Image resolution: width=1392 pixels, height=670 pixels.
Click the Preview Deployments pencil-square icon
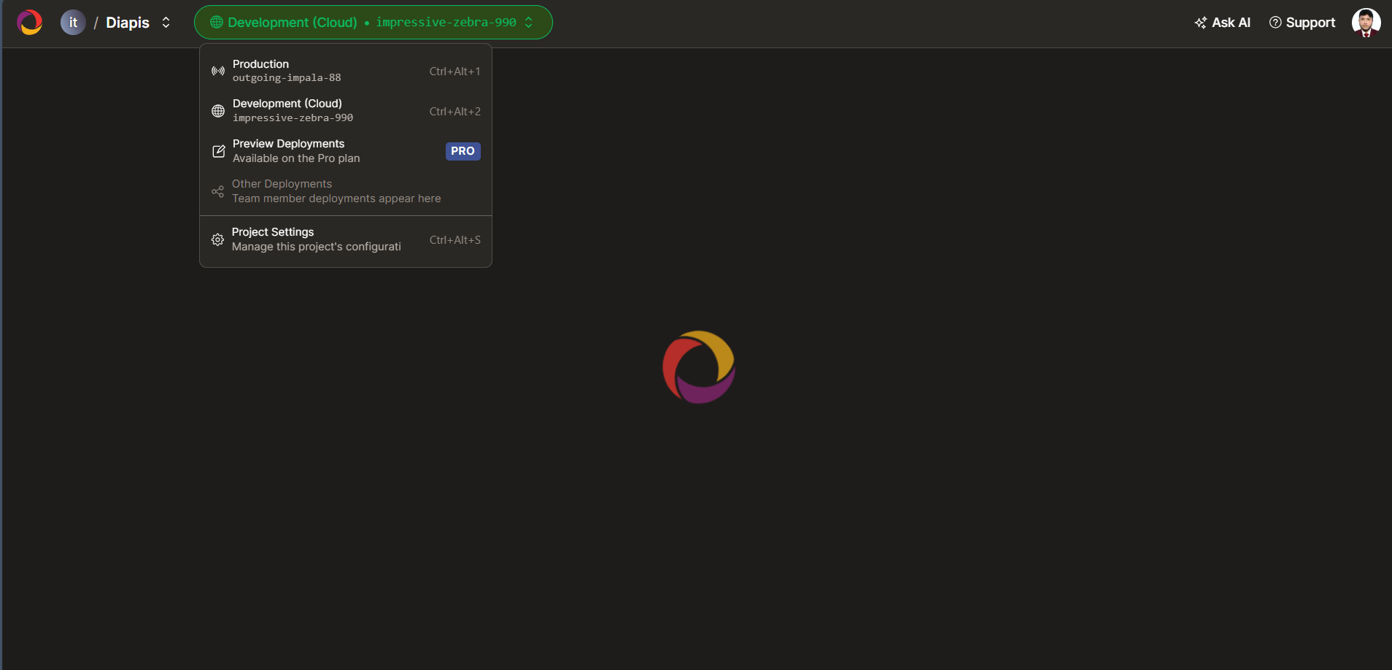point(218,151)
